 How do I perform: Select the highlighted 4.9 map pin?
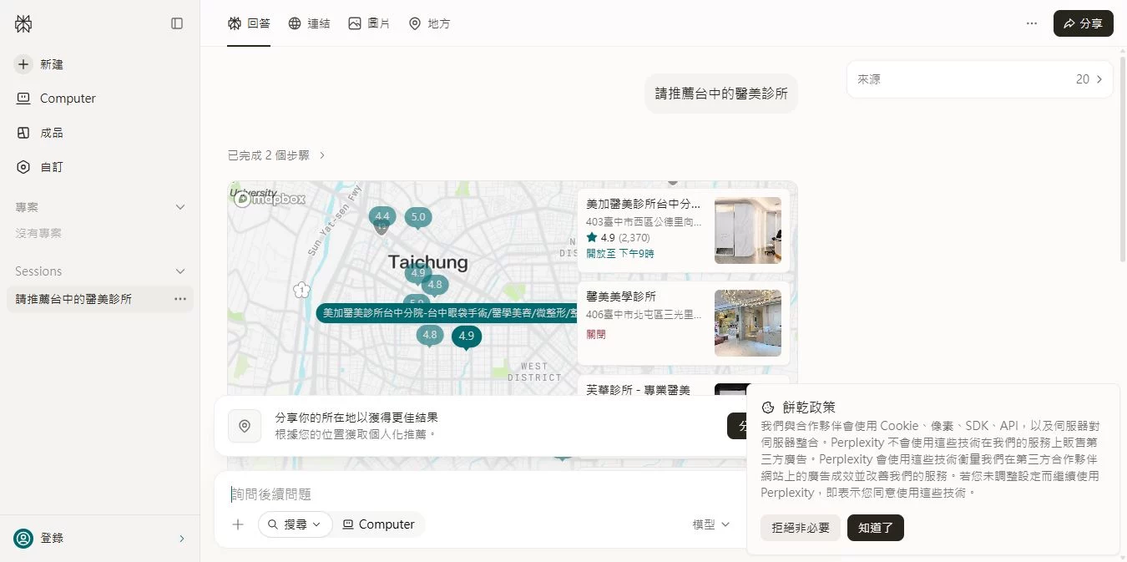tap(467, 337)
